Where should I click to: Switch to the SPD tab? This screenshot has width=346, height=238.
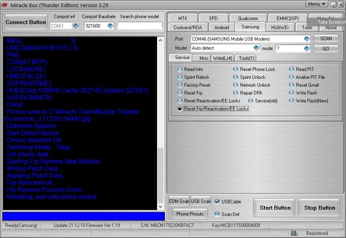tap(213, 18)
